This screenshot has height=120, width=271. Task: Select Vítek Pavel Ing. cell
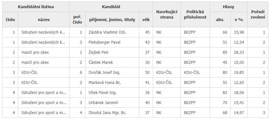(112, 93)
